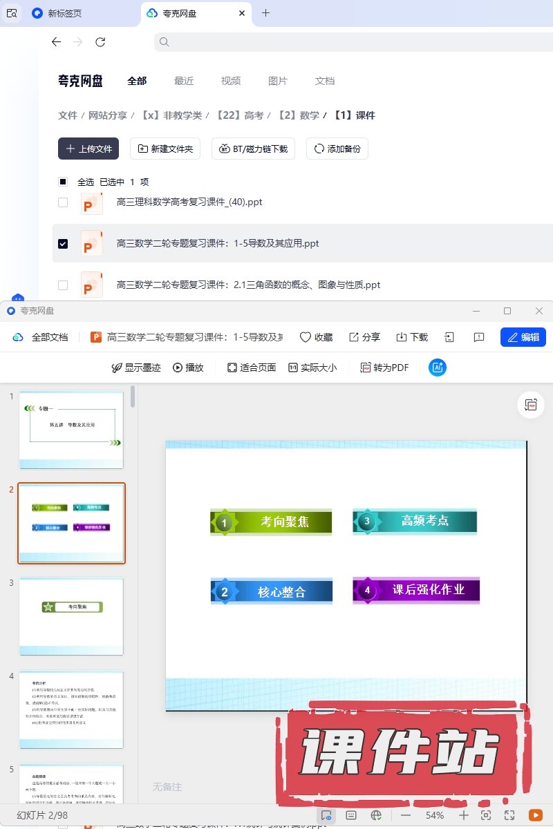
Task: Click the blue 编辑 button
Action: pos(523,337)
